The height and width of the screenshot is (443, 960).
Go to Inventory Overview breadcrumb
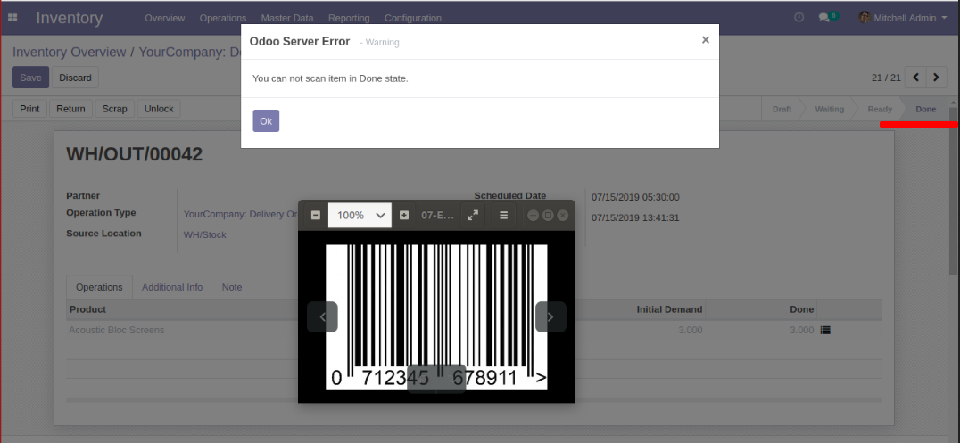pyautogui.click(x=70, y=52)
